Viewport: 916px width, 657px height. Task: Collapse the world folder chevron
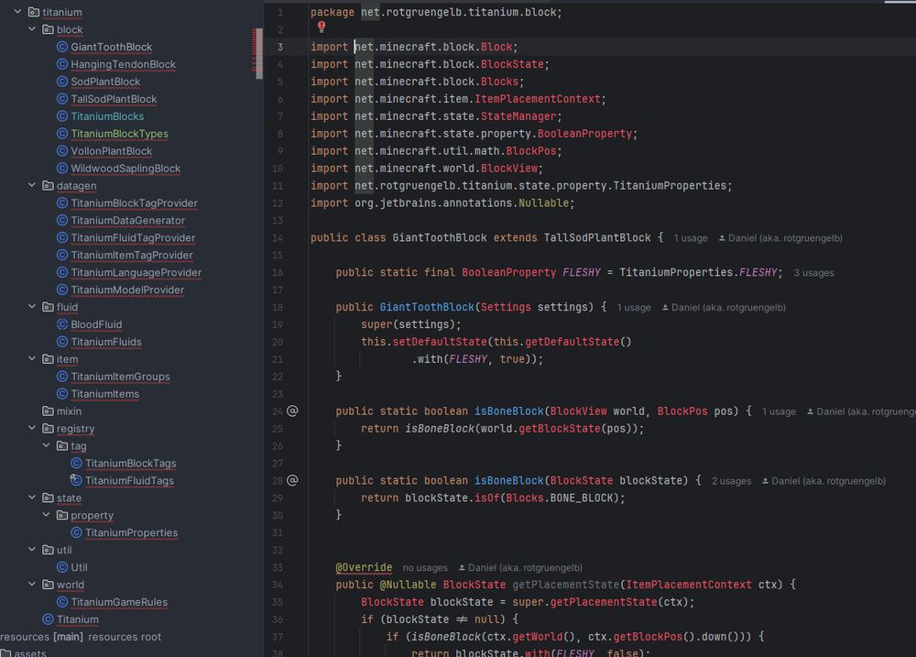[32, 585]
